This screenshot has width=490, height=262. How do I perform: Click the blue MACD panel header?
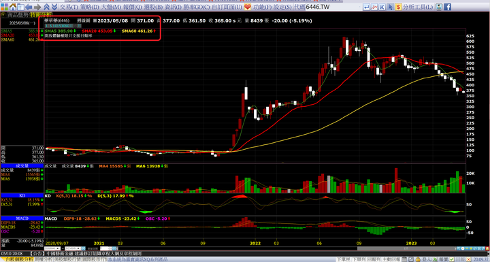pyautogui.click(x=22, y=218)
